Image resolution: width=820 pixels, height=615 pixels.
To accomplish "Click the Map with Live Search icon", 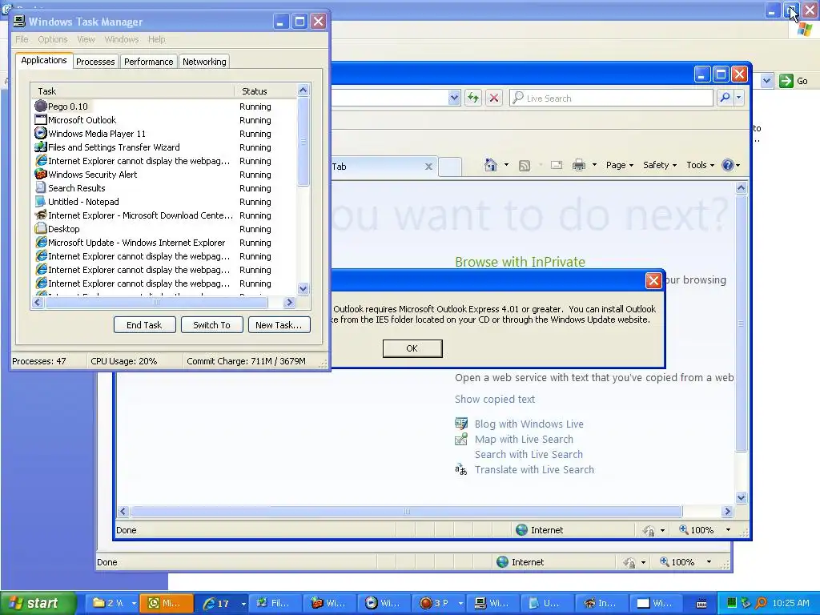I will (460, 440).
